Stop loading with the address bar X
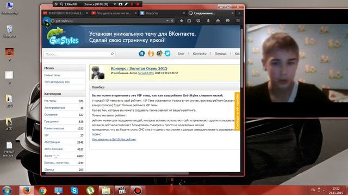Viewport: 348px width, 195px height. coord(172,21)
